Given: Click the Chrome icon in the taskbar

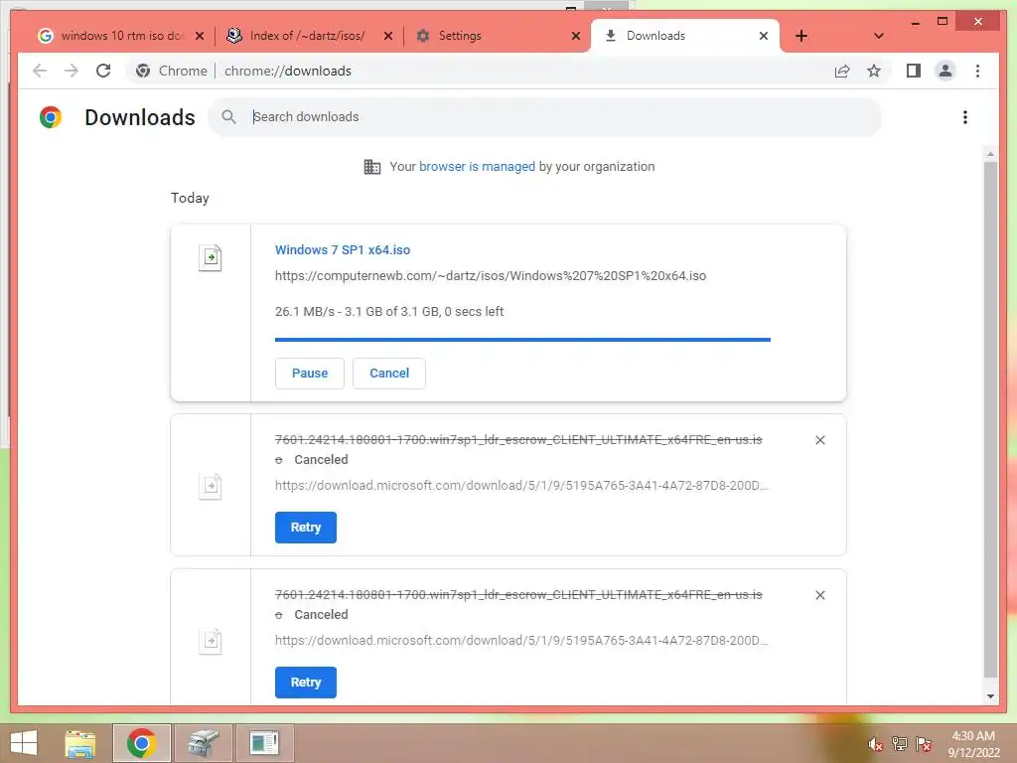Looking at the screenshot, I should pos(141,743).
